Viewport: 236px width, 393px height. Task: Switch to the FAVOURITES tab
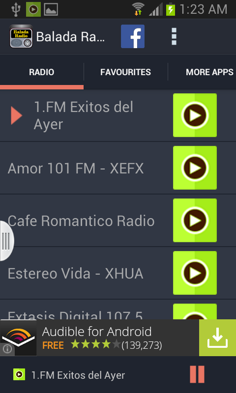coord(126,72)
